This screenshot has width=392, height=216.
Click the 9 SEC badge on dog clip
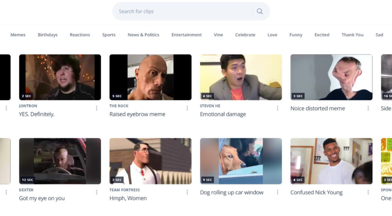point(207,180)
